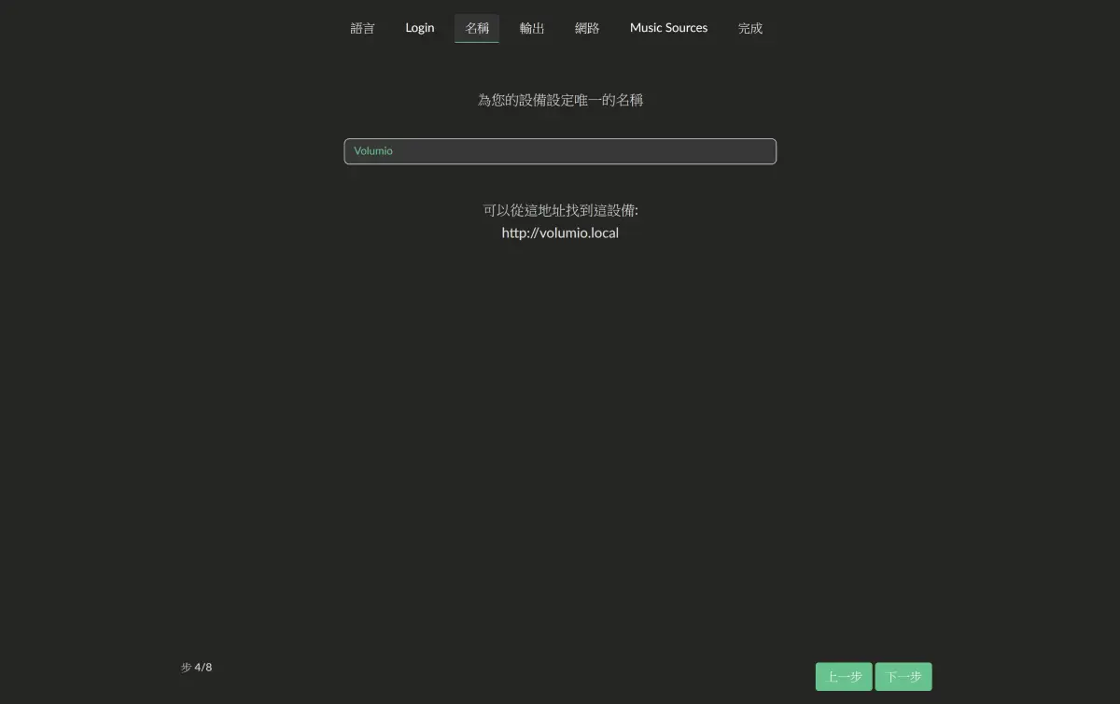The width and height of the screenshot is (1120, 704).
Task: Go to the 輸出 output tab
Action: tap(532, 28)
